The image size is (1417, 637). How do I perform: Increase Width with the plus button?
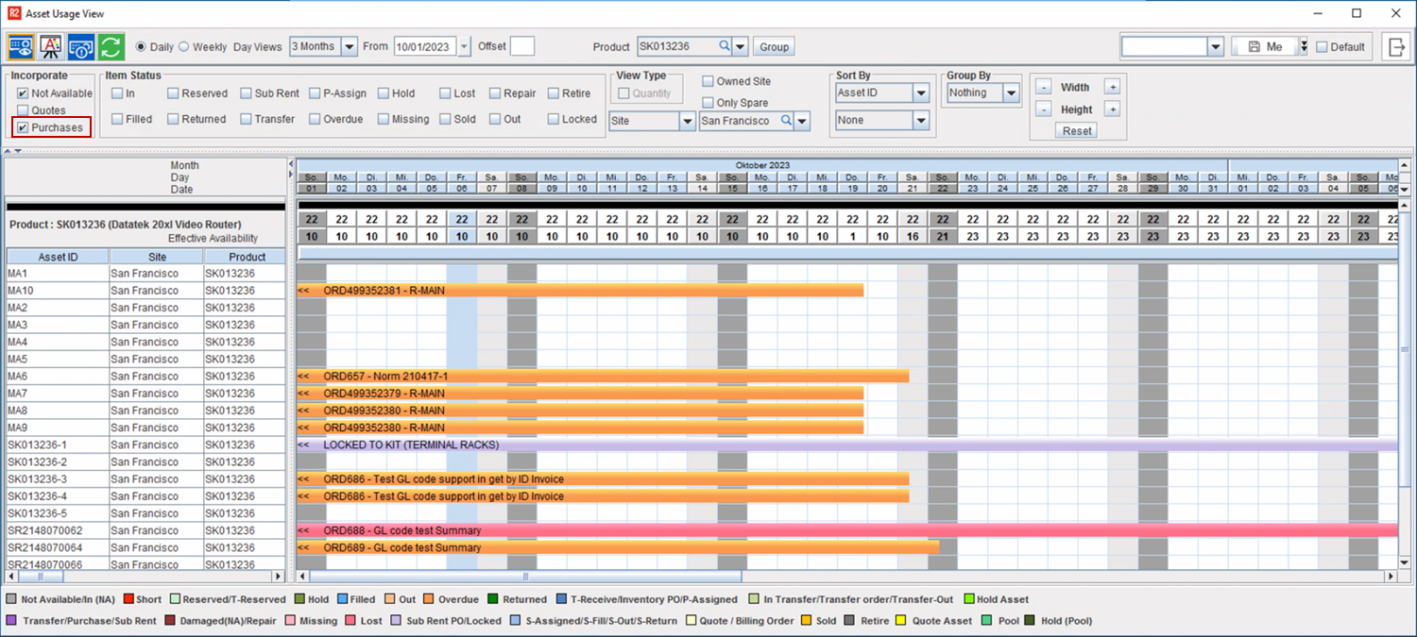tap(1112, 87)
